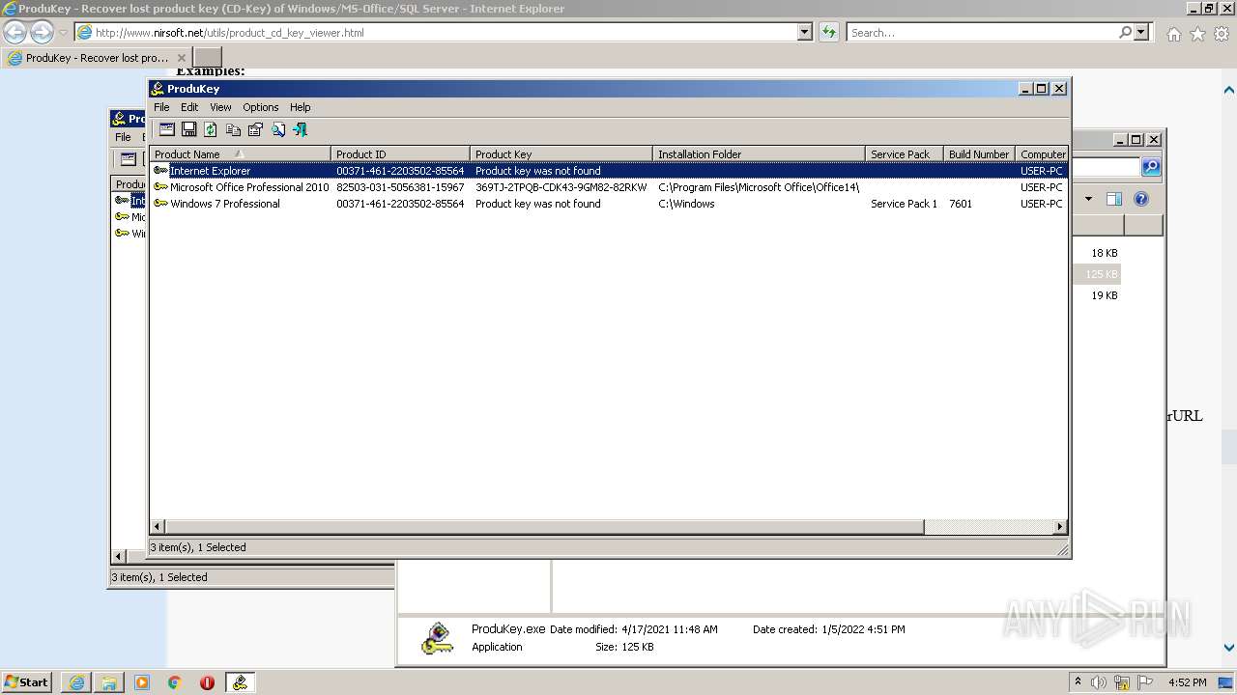Viewport: 1237px width, 695px height.
Task: Open the Help menu in ProduKey
Action: click(301, 107)
